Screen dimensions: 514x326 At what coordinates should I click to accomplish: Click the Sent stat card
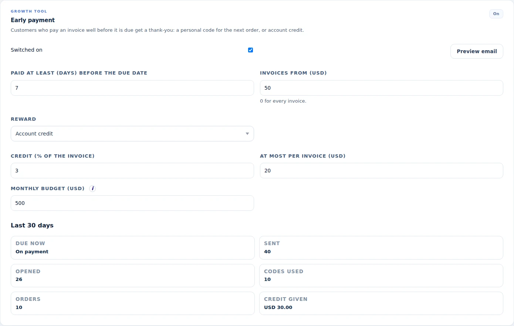(381, 248)
